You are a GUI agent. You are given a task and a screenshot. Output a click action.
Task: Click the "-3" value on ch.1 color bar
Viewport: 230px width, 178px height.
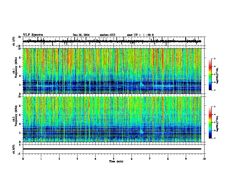(x=214, y=59)
